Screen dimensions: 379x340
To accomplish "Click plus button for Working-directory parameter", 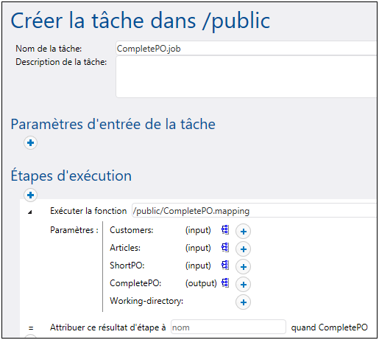I will pyautogui.click(x=243, y=302).
